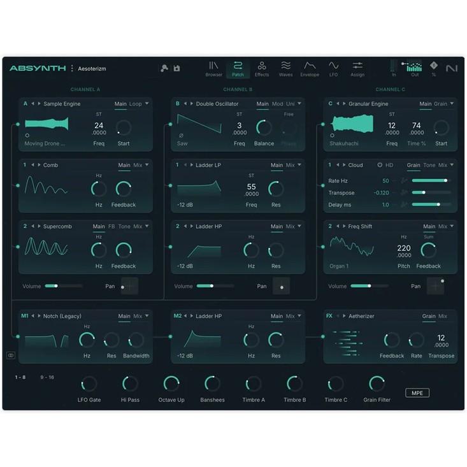Show macro page 1 - 8
The height and width of the screenshot is (467, 467).
point(20,377)
